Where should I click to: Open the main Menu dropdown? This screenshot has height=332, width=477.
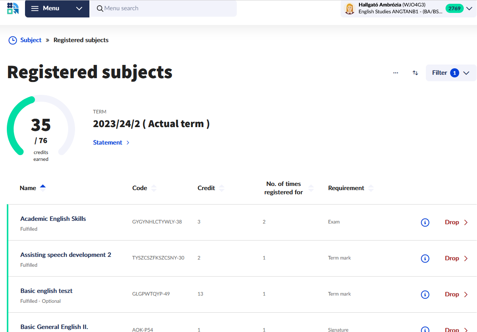pos(57,9)
